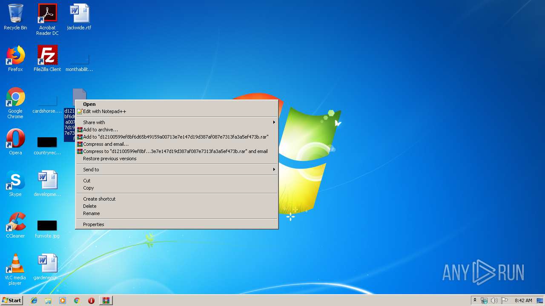
Task: Show hidden tray icons arrow
Action: (475, 300)
